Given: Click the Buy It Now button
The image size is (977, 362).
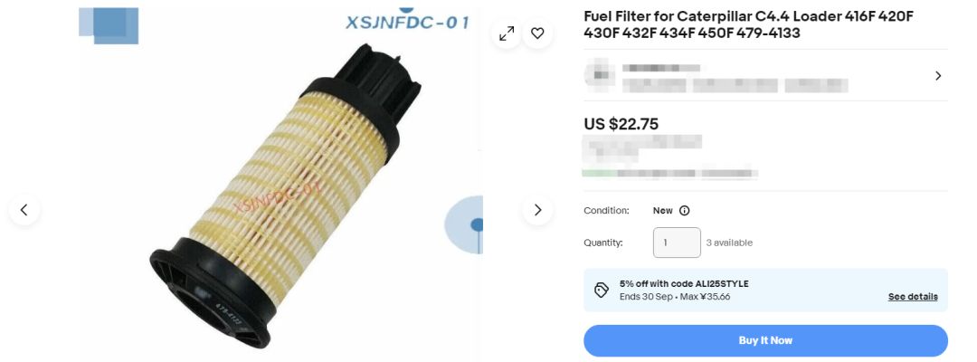Looking at the screenshot, I should pyautogui.click(x=766, y=341).
